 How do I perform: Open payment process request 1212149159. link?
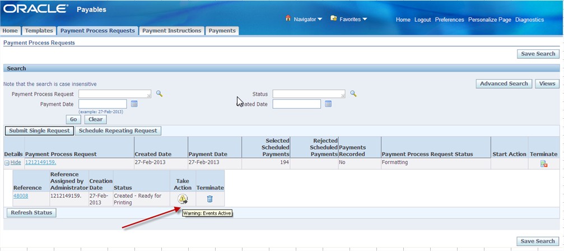pos(40,162)
